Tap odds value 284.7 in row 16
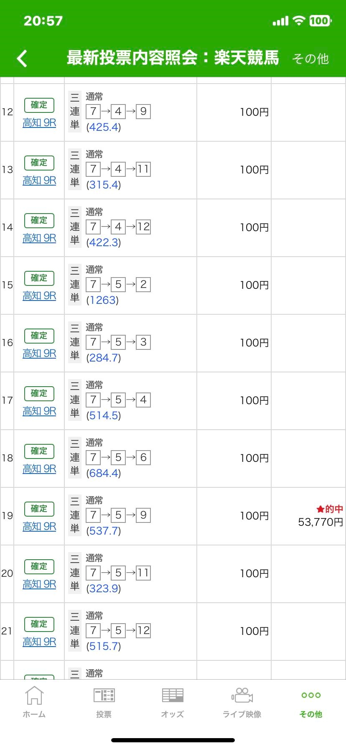The width and height of the screenshot is (346, 749). (x=103, y=358)
